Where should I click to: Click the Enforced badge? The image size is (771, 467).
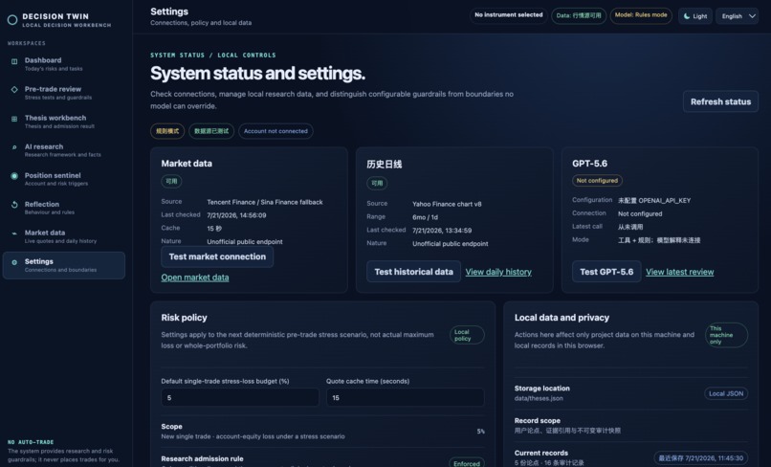click(466, 463)
